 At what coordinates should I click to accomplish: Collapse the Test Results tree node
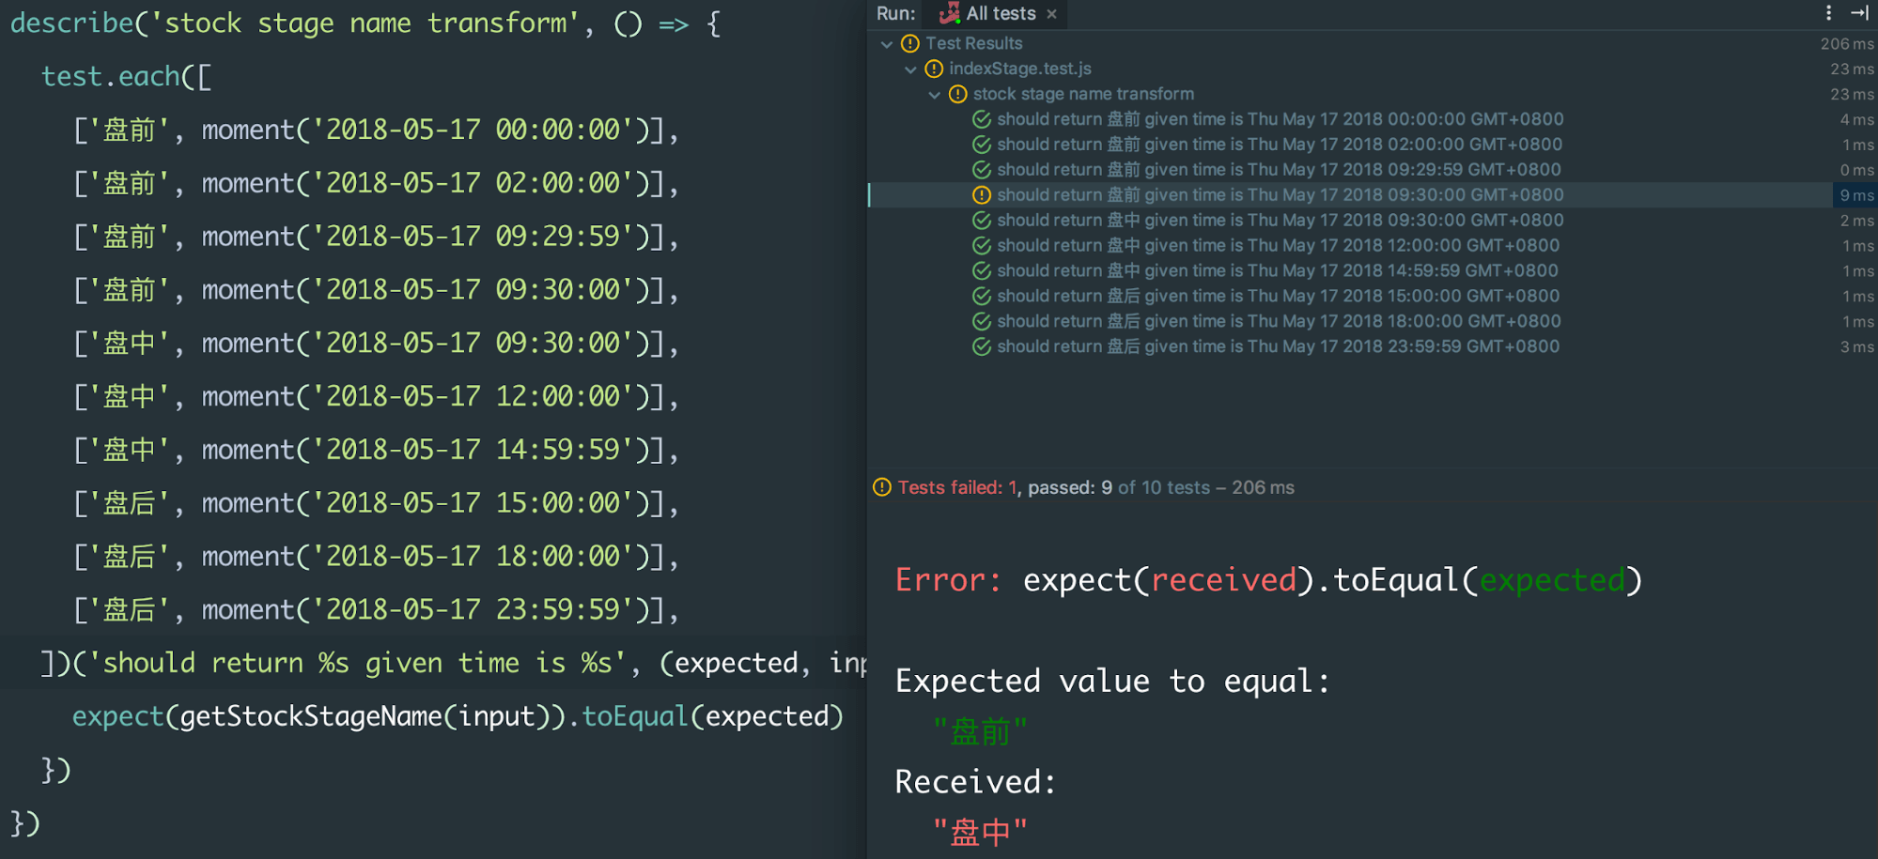point(886,43)
